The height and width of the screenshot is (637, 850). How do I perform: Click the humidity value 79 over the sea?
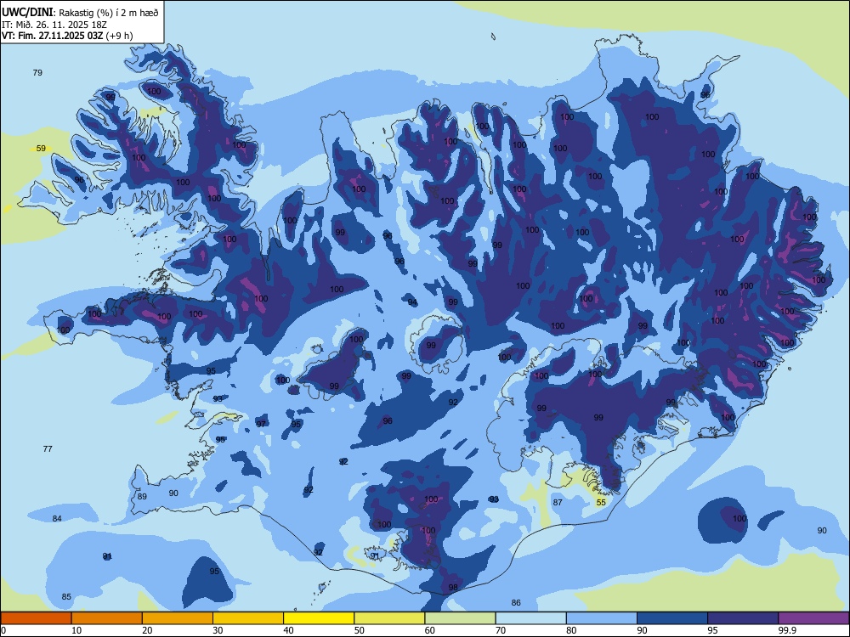pos(37,72)
